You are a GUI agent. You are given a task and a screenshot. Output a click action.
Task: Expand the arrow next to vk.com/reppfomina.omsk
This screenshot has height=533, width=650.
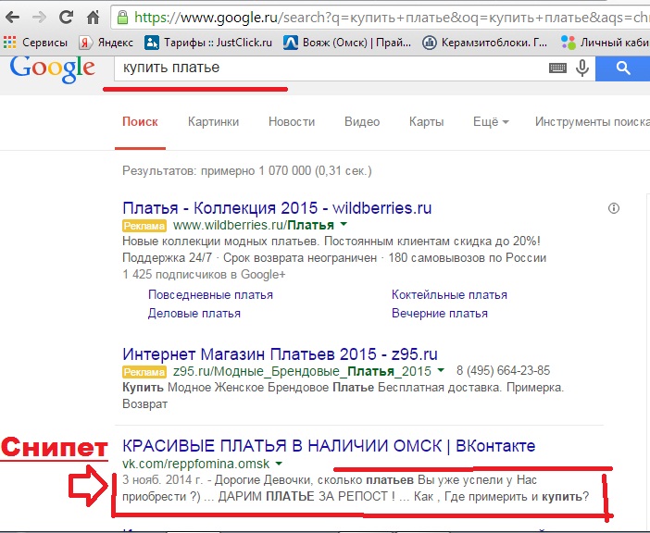click(x=279, y=464)
